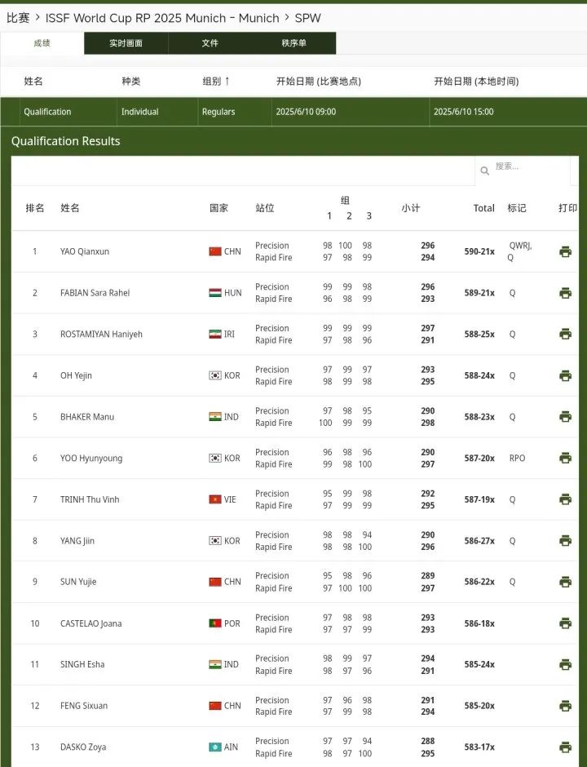Sort by the 组别 column header
This screenshot has width=587, height=767.
[x=216, y=81]
